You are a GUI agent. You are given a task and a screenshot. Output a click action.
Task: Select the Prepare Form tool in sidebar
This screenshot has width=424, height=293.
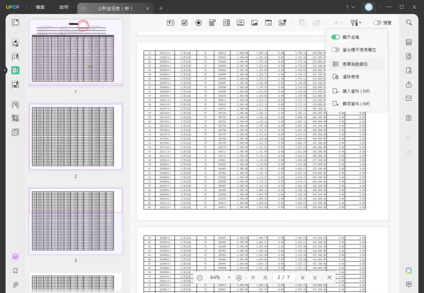pos(15,70)
